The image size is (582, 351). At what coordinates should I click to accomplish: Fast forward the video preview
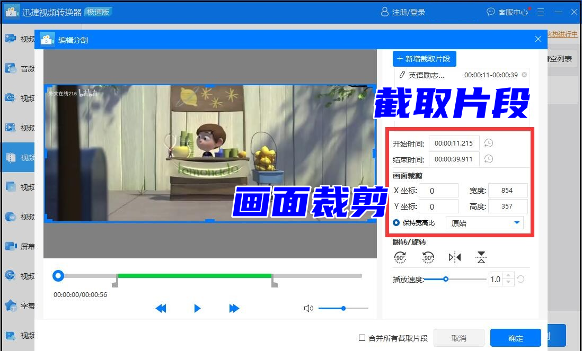(x=234, y=308)
